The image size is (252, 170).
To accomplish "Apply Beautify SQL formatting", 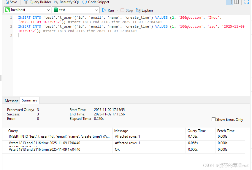I will 67,2.
